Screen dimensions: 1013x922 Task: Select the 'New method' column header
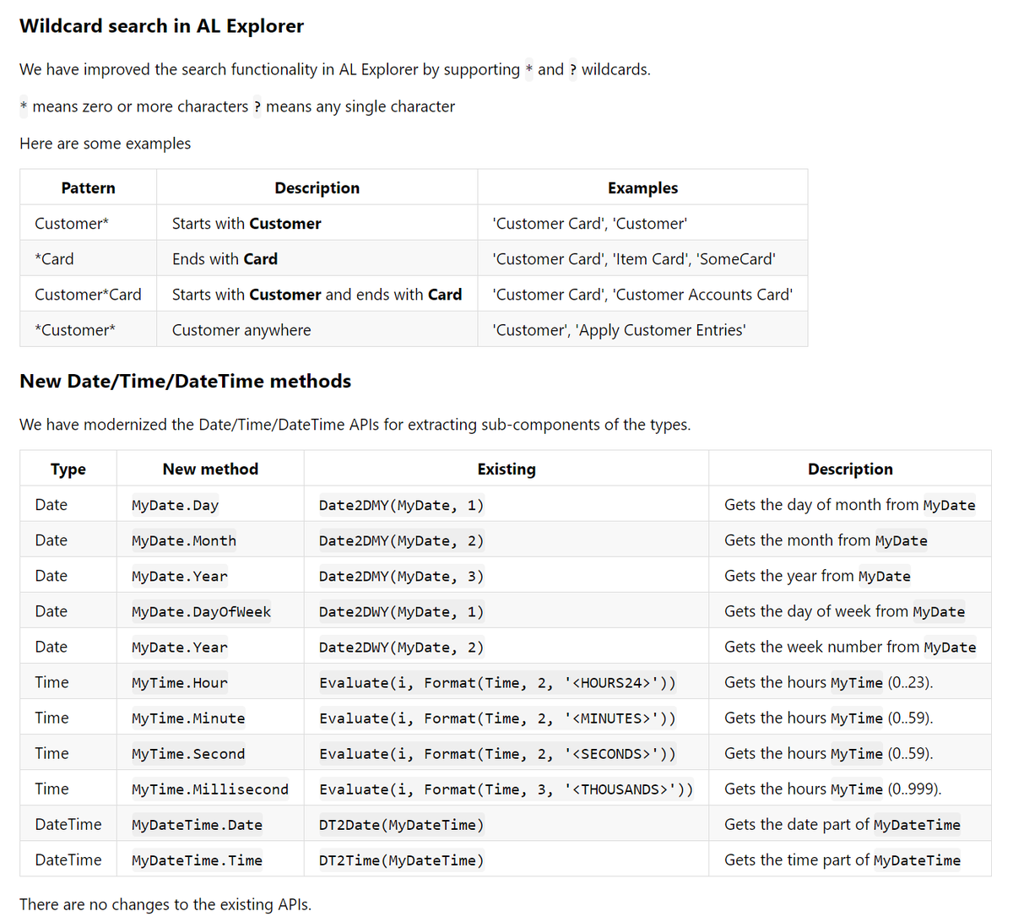coord(210,469)
